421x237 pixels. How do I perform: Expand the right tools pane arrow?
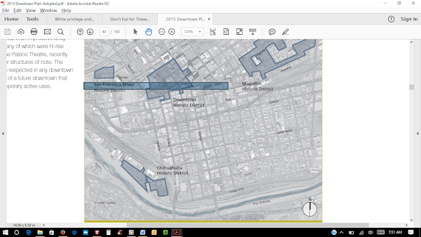coord(418,133)
